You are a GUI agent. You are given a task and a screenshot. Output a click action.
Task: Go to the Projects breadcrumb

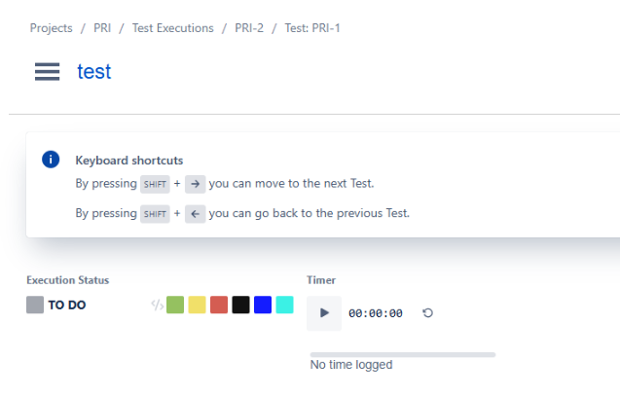click(51, 28)
